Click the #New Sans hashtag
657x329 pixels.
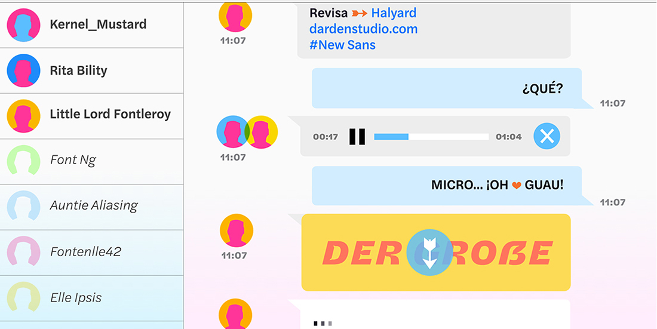click(342, 45)
